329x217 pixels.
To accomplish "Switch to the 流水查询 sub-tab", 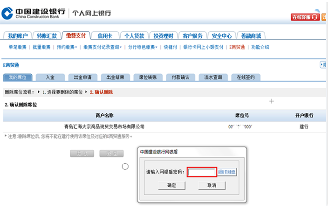I will click(213, 77).
